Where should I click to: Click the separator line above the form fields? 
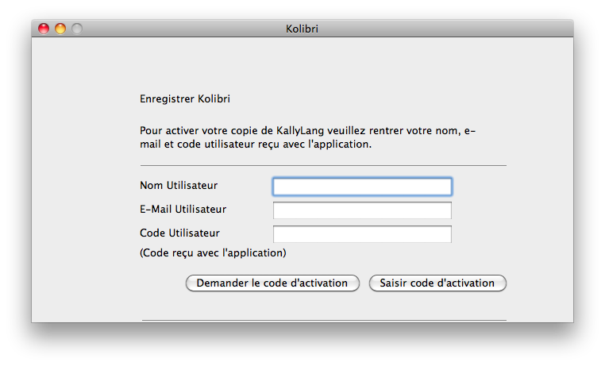point(323,165)
